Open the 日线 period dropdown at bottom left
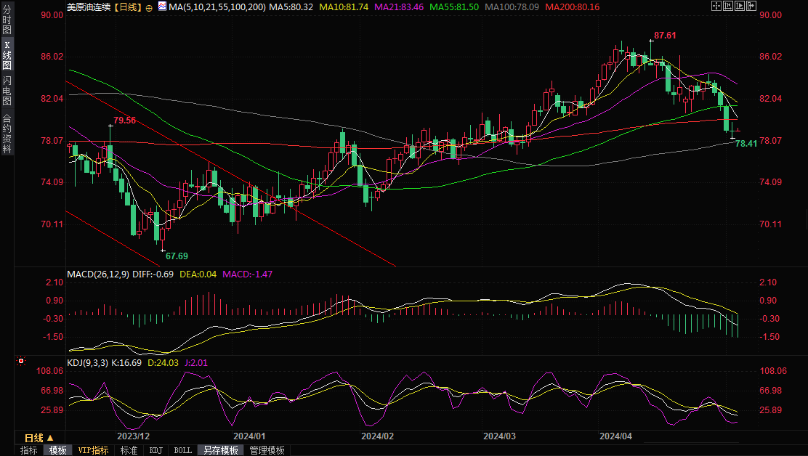808x456 pixels. point(39,438)
